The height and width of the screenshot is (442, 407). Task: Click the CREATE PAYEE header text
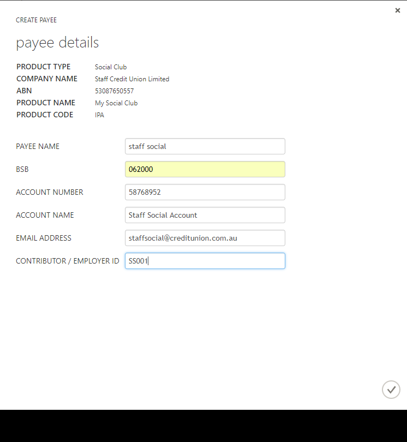coord(37,20)
